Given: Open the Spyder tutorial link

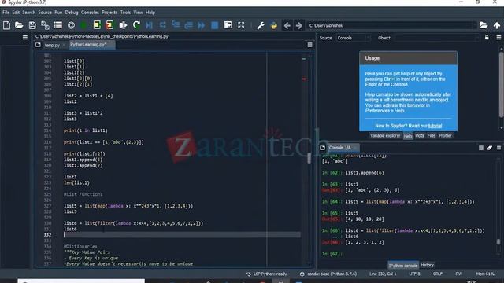Looking at the screenshot, I should pyautogui.click(x=435, y=126).
